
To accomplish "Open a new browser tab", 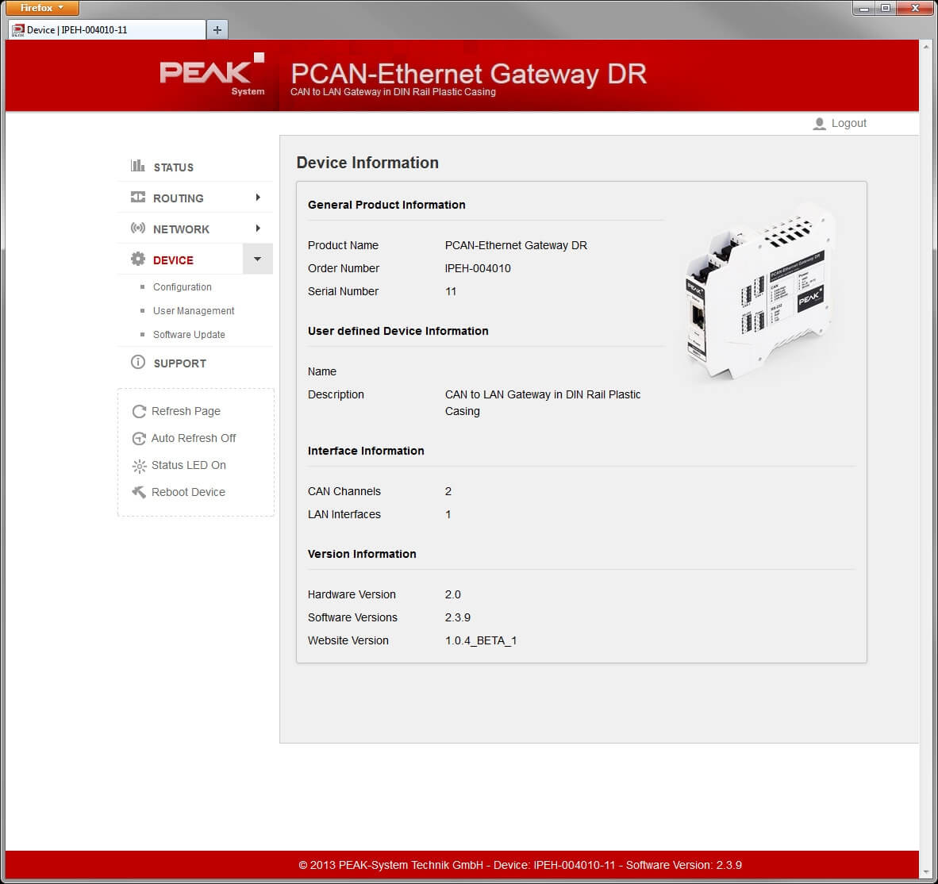I will tap(217, 29).
